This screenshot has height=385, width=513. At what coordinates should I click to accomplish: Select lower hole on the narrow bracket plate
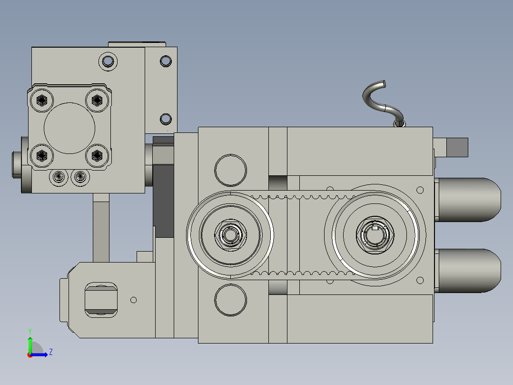click(x=166, y=119)
